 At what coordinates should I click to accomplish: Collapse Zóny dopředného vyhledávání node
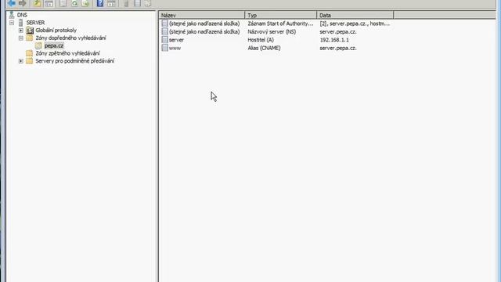(21, 38)
